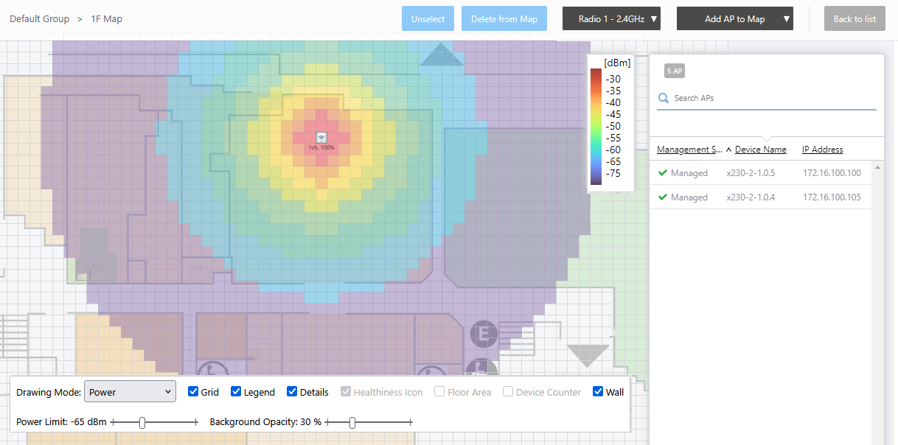Click the elevator 'E' icon on floor map
898x445 pixels.
[484, 334]
